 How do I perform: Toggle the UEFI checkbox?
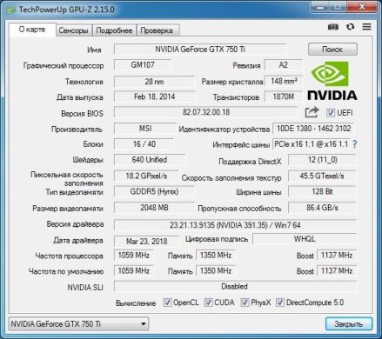click(331, 112)
